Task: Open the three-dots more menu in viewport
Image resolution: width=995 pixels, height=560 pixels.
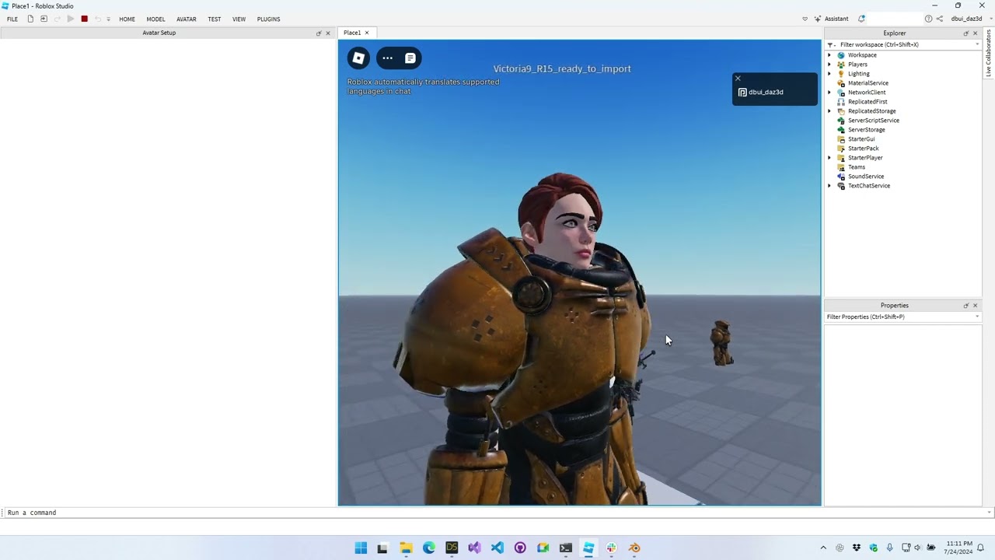Action: point(388,58)
